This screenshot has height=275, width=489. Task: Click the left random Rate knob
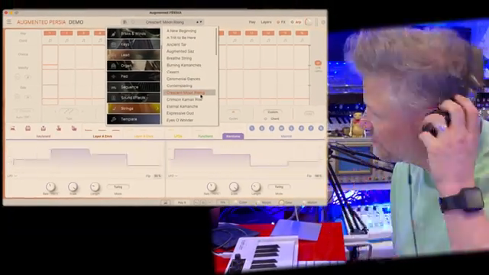[50, 186]
